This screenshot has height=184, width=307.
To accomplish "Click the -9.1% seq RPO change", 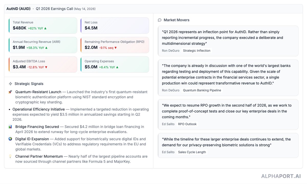I will 106,48.
